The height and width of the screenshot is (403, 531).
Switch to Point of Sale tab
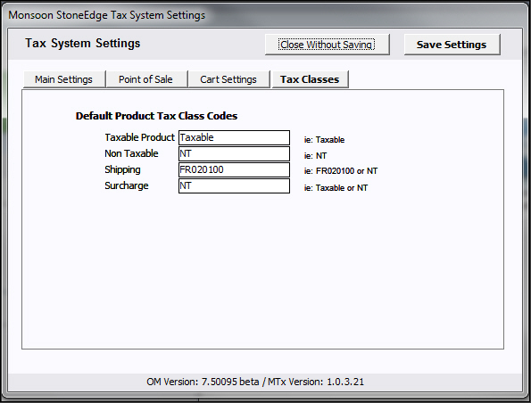click(x=146, y=79)
